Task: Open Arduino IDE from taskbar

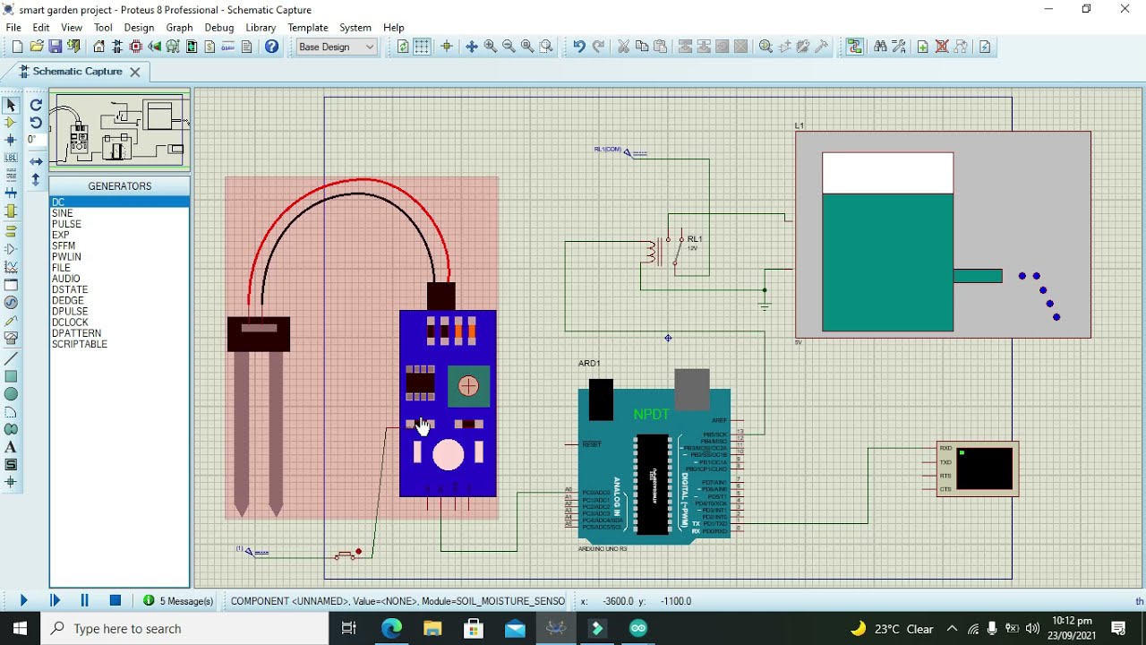Action: coord(638,629)
